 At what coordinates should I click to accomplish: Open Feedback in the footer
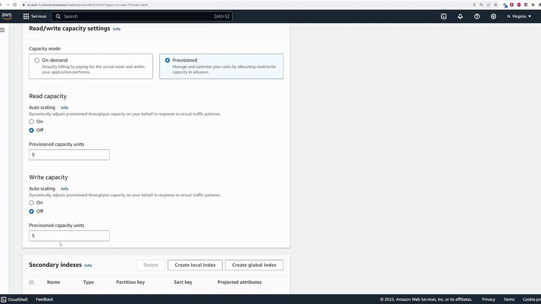click(x=44, y=299)
